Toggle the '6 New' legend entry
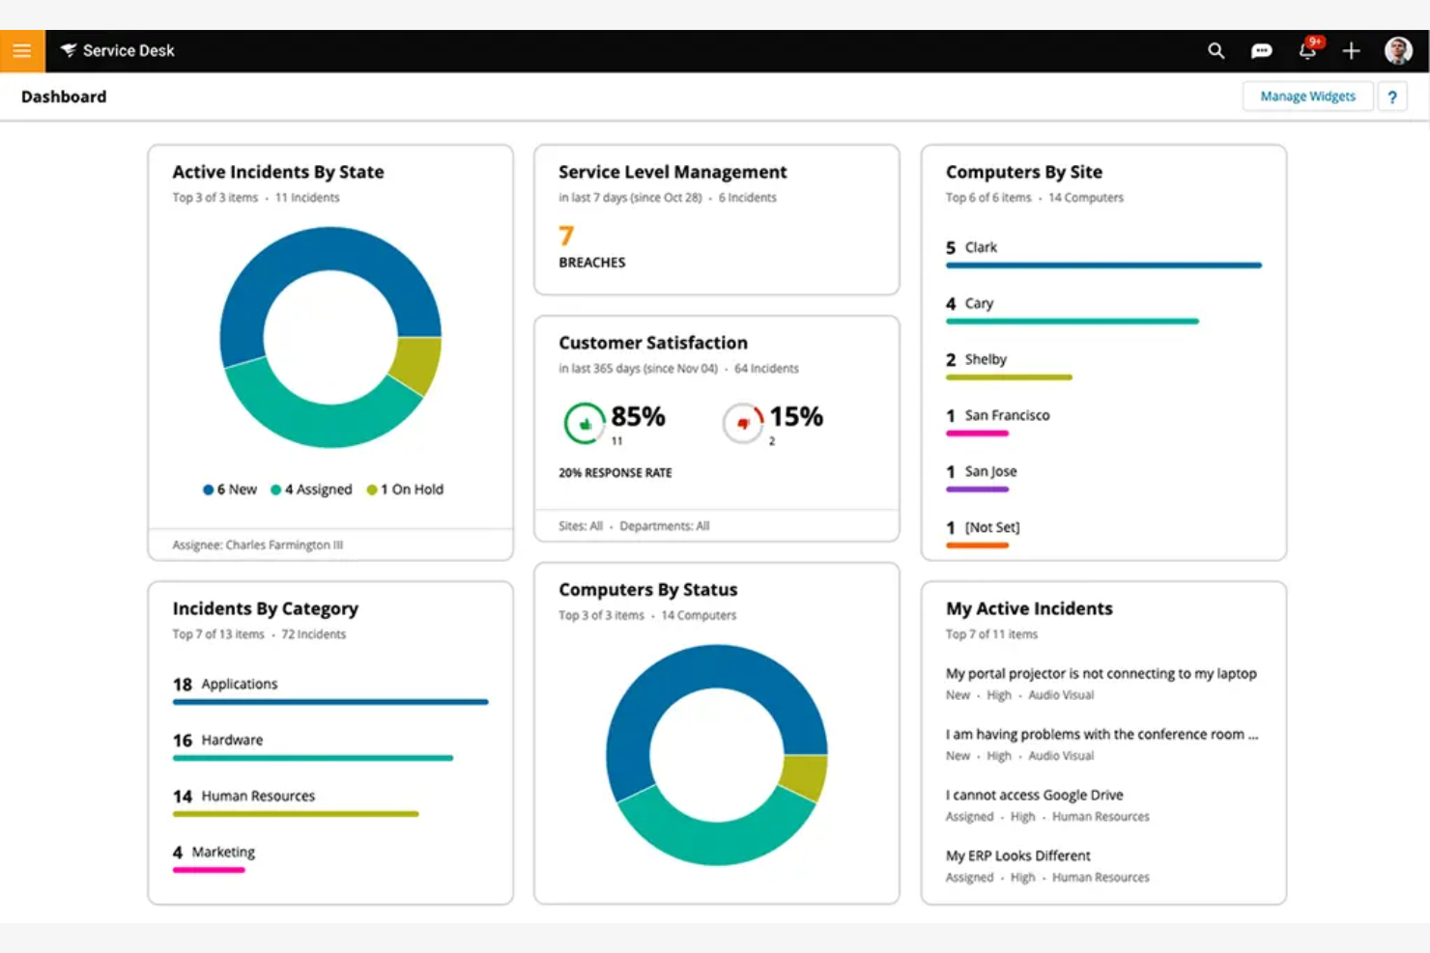This screenshot has height=953, width=1430. [x=230, y=489]
